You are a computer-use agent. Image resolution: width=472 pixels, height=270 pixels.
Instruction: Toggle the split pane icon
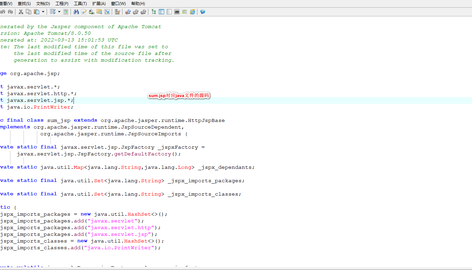click(169, 12)
